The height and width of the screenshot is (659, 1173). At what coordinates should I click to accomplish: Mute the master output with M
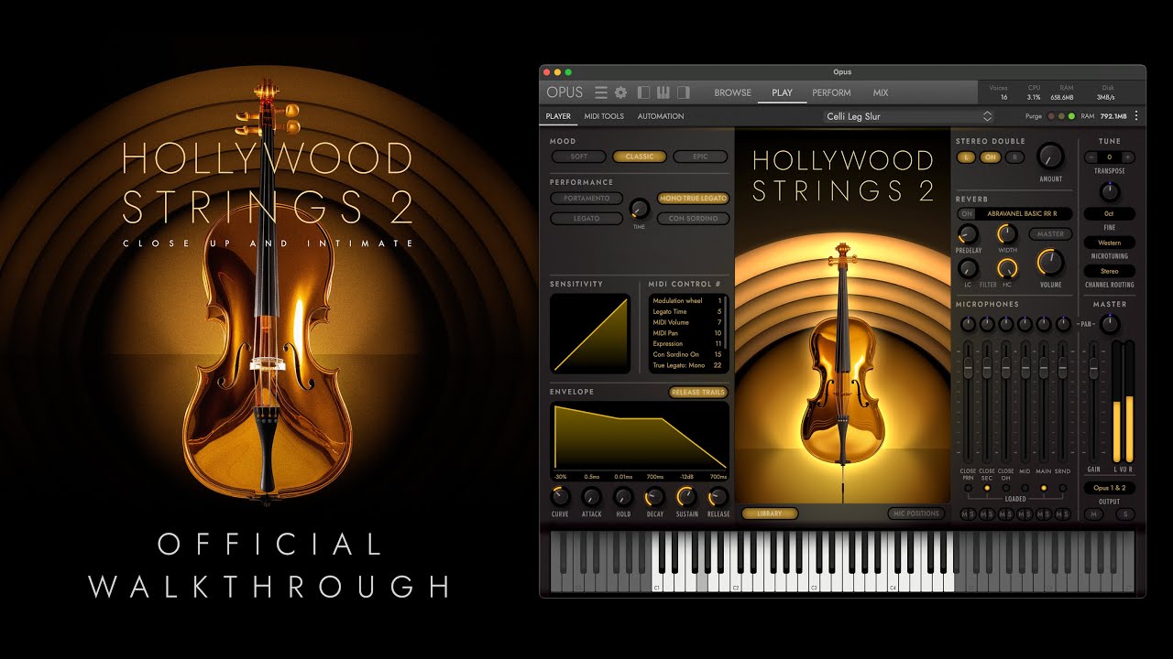coord(1093,514)
